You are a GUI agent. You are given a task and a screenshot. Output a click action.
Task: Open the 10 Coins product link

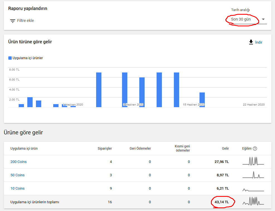tap(18, 188)
